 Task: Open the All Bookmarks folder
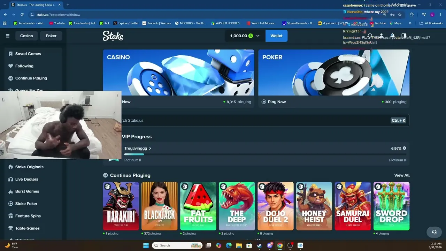[x=431, y=23]
